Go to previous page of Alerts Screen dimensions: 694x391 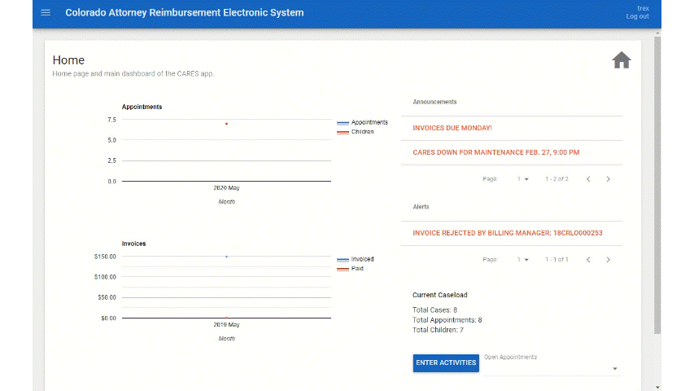(x=588, y=260)
